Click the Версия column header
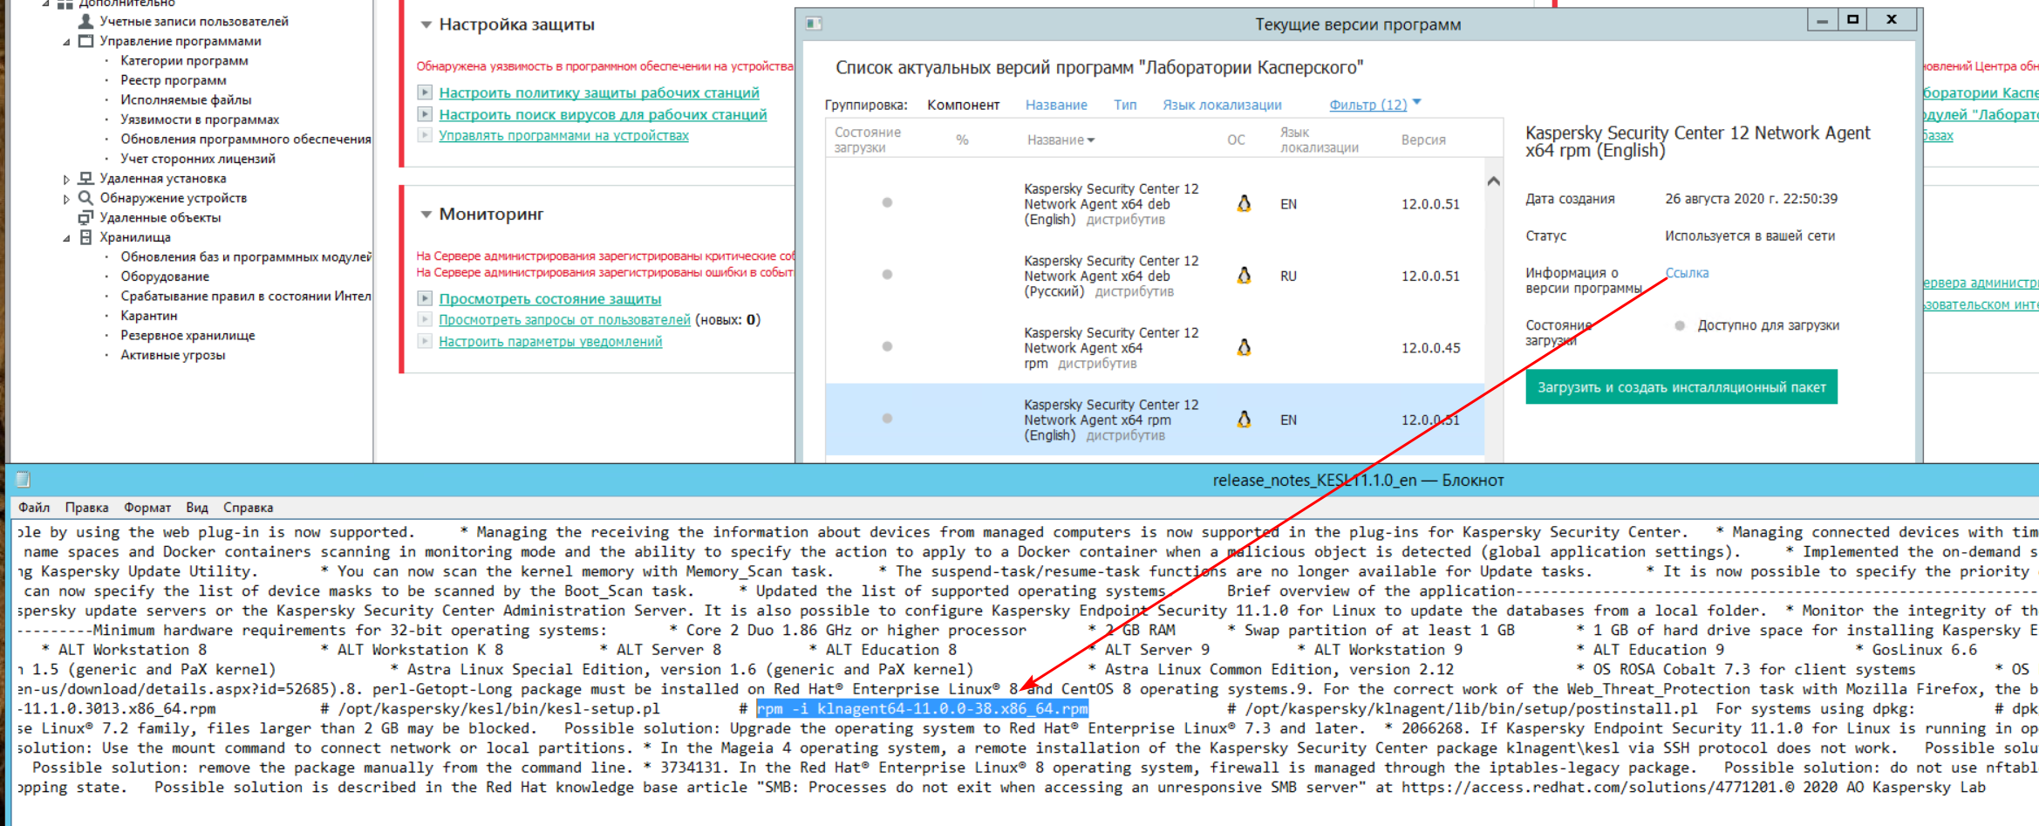Viewport: 2039px width, 826px height. [x=1423, y=140]
